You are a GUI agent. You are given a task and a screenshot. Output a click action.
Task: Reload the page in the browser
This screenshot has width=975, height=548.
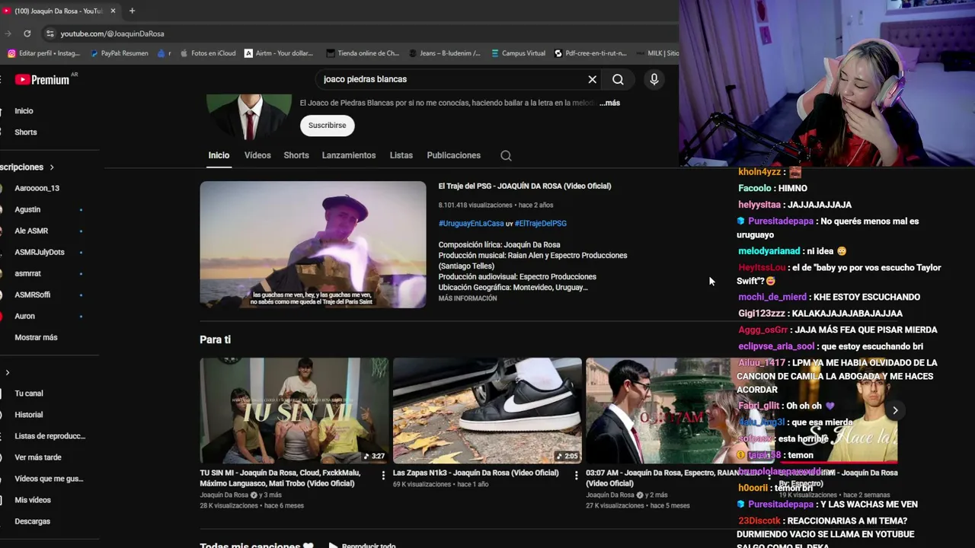pyautogui.click(x=27, y=33)
